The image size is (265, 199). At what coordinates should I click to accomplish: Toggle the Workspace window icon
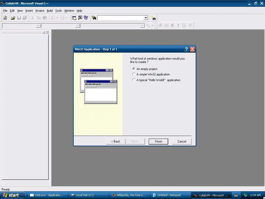pos(74,18)
